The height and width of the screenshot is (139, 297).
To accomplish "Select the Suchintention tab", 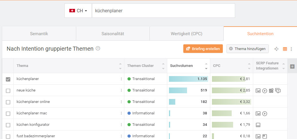I will (260, 34).
